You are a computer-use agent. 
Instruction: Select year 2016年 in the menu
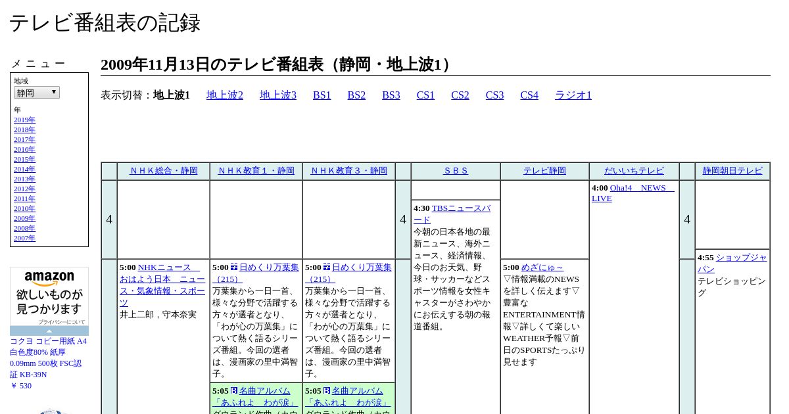pyautogui.click(x=24, y=150)
